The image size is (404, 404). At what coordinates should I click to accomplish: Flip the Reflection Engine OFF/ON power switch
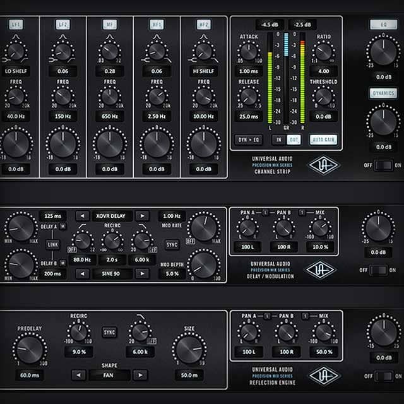(384, 376)
